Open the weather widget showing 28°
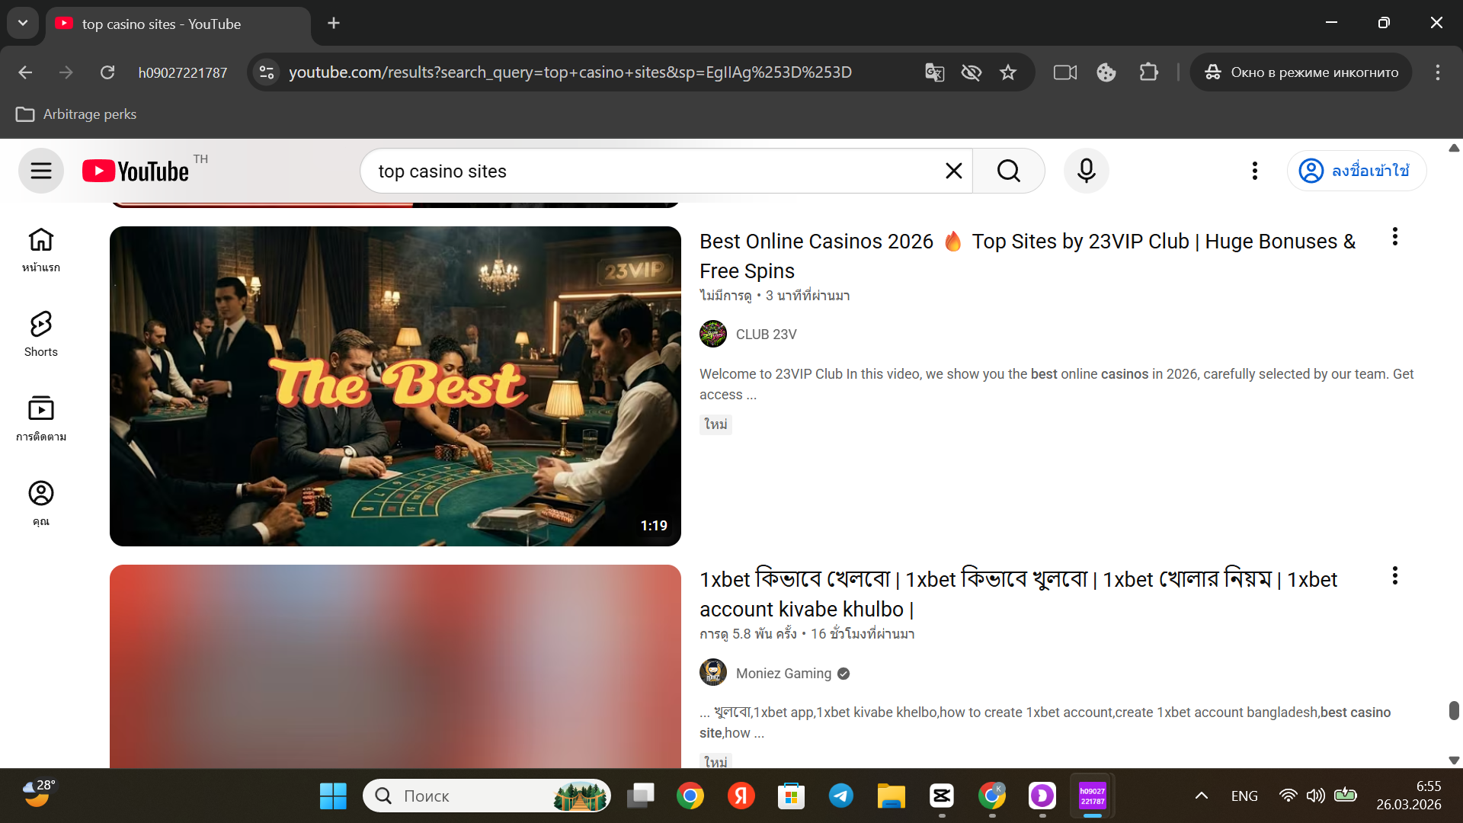This screenshot has height=823, width=1463. [x=38, y=793]
